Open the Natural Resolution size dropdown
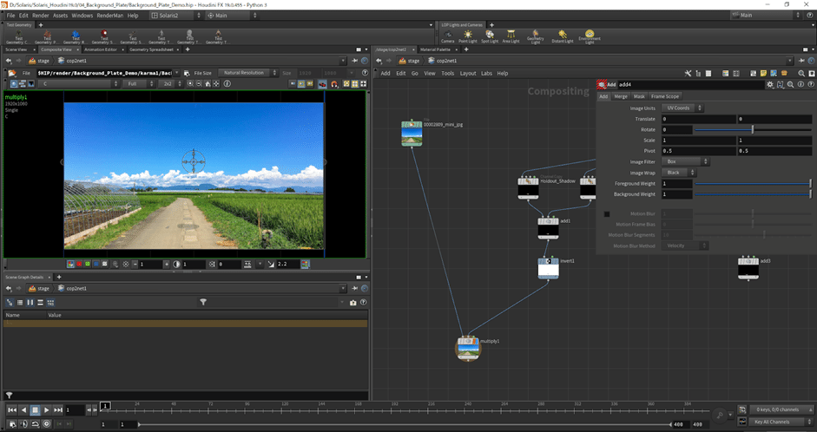This screenshot has height=432, width=817. coord(246,73)
